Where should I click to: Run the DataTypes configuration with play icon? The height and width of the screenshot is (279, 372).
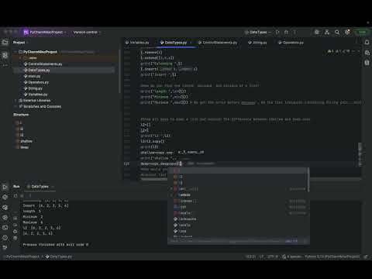(x=277, y=33)
